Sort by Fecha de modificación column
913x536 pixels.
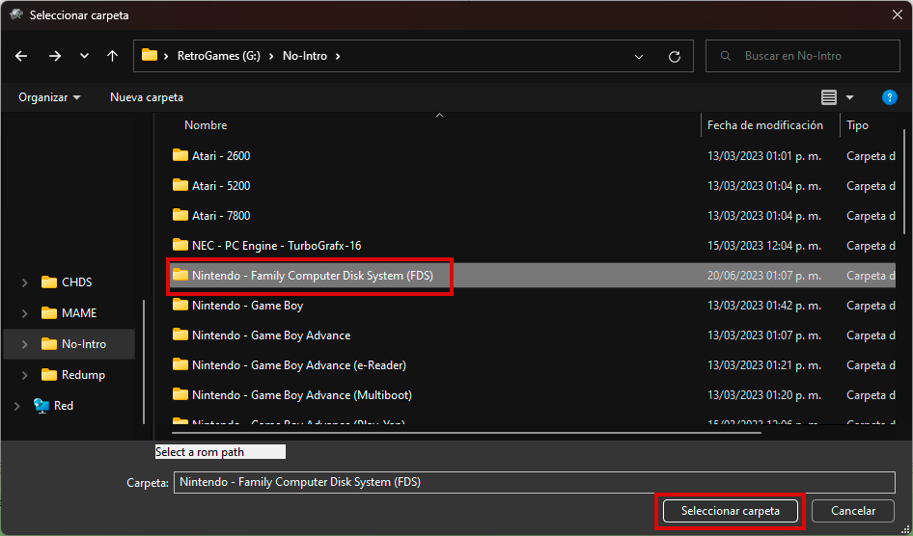click(x=765, y=125)
